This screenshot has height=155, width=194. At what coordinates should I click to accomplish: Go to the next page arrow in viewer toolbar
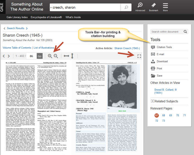coord(9,56)
